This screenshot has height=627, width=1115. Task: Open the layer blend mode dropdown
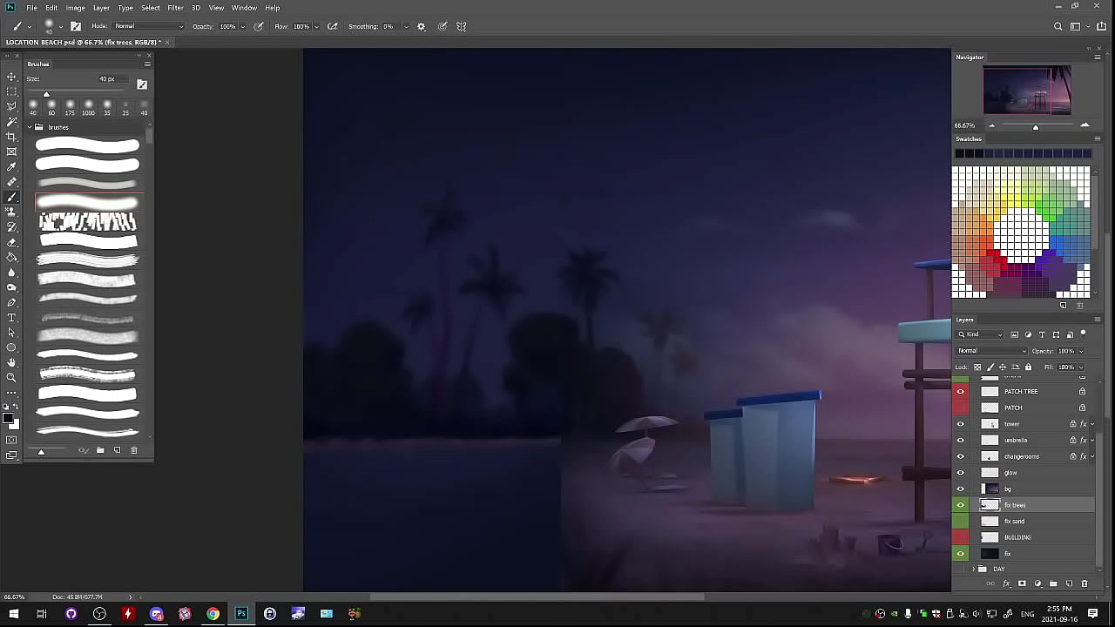coord(991,351)
